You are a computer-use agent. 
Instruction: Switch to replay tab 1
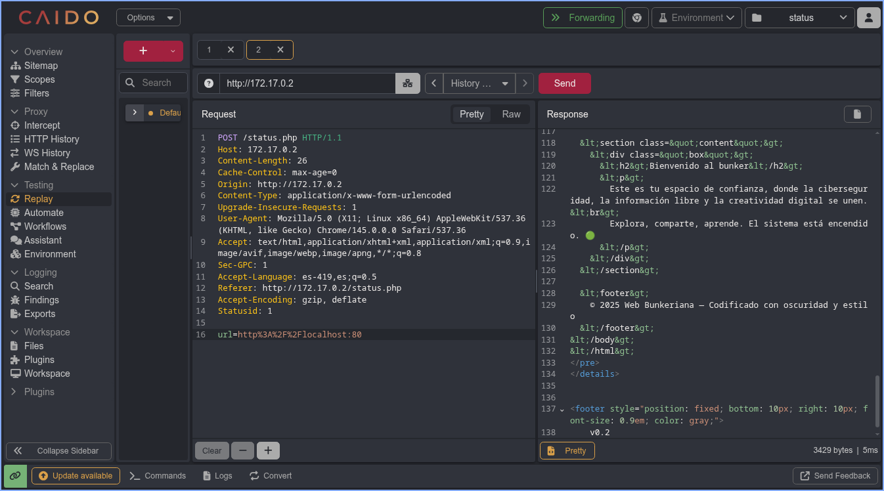[x=210, y=50]
